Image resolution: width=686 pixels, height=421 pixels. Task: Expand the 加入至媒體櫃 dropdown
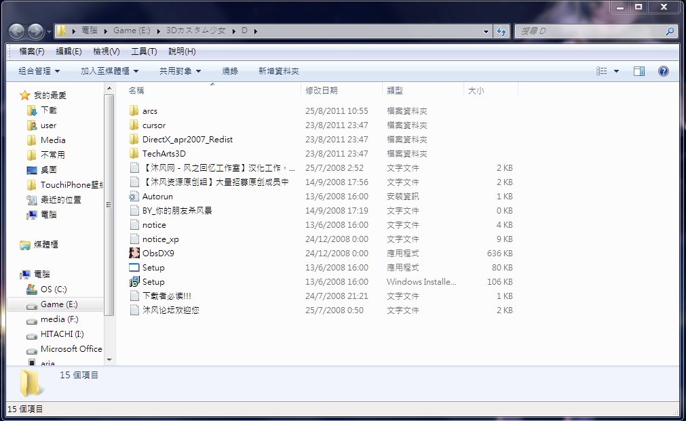[x=109, y=71]
